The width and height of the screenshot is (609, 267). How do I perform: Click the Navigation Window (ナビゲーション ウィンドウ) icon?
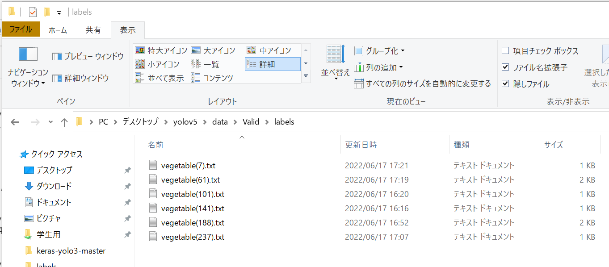click(28, 54)
